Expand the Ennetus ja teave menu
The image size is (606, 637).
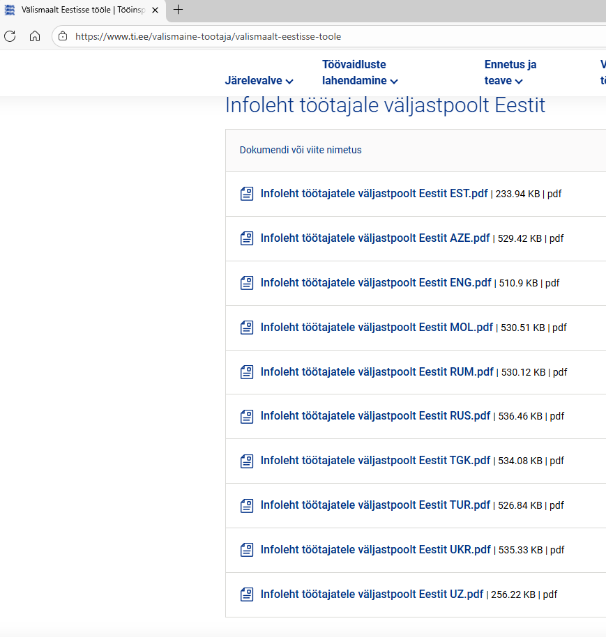tap(510, 73)
